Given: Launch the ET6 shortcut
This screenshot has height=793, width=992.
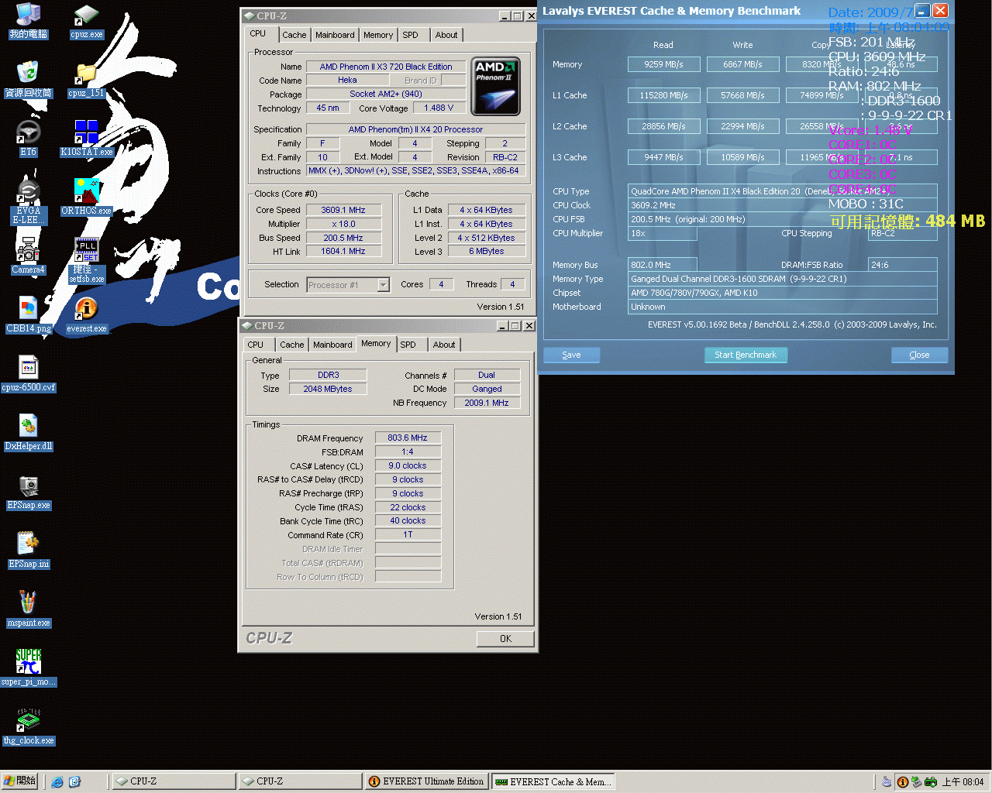Looking at the screenshot, I should 29,138.
